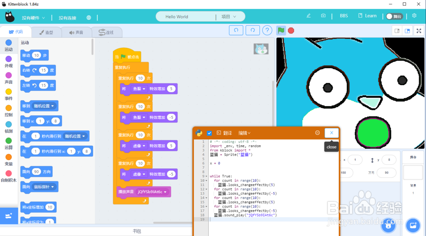The width and height of the screenshot is (426, 236).
Task: Click the add sprite cat button
Action: [388, 225]
